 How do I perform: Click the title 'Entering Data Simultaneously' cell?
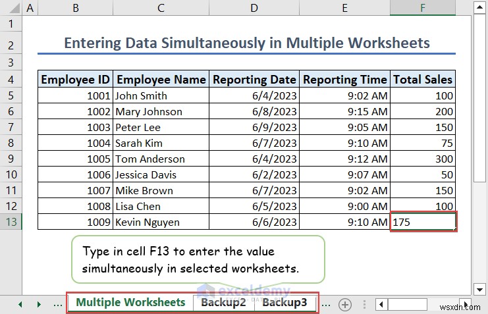point(246,43)
